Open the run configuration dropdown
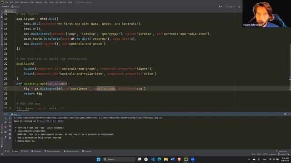 click(231, 7)
